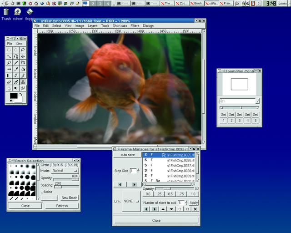Open the Layers menu in the image window
The image size is (291, 233).
(x=92, y=26)
